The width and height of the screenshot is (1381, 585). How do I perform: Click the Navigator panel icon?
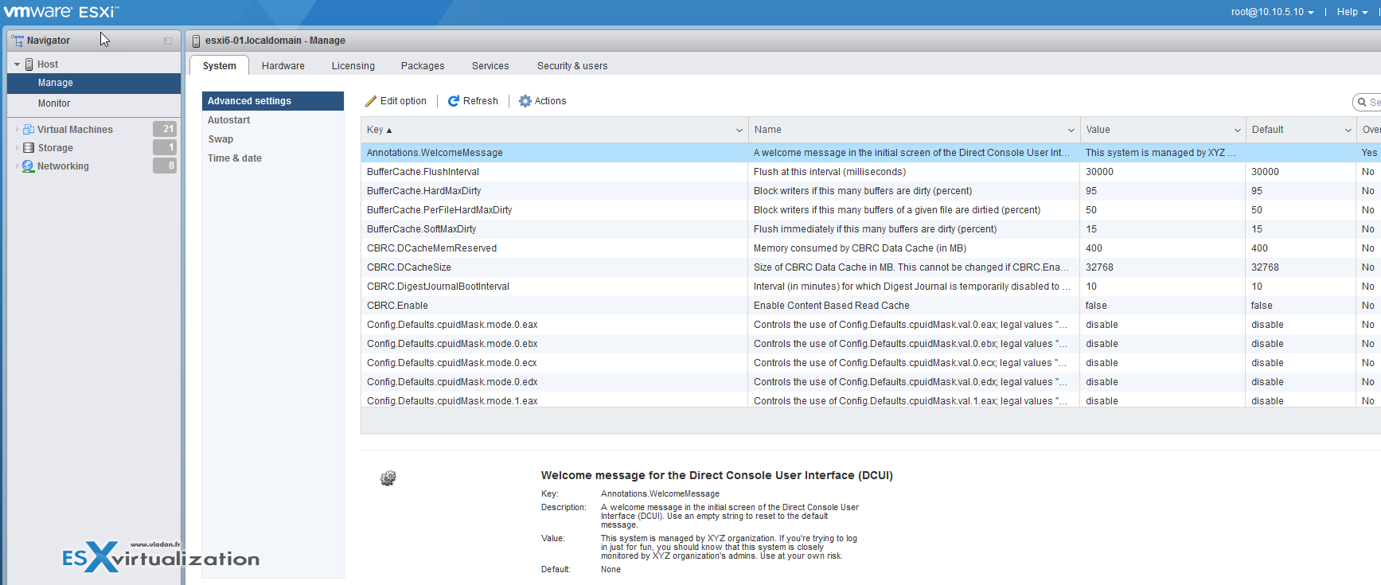pos(18,41)
